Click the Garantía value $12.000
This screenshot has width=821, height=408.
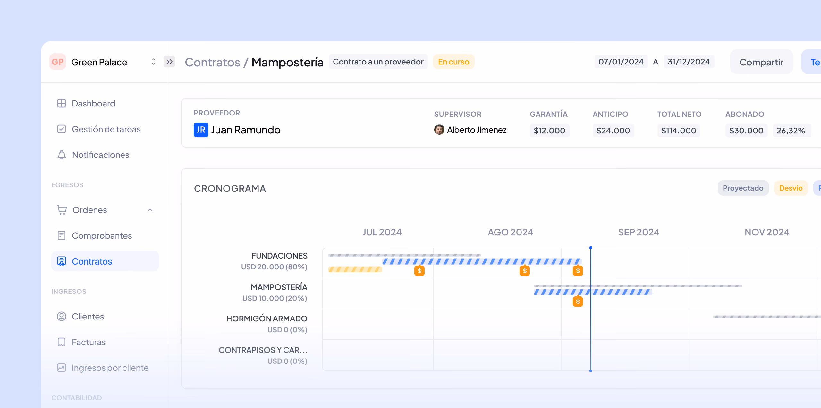coord(549,130)
